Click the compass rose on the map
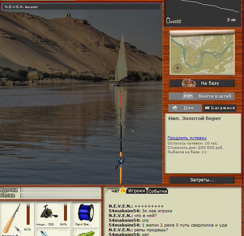Viewport: 244px width, 236px height. click(177, 68)
